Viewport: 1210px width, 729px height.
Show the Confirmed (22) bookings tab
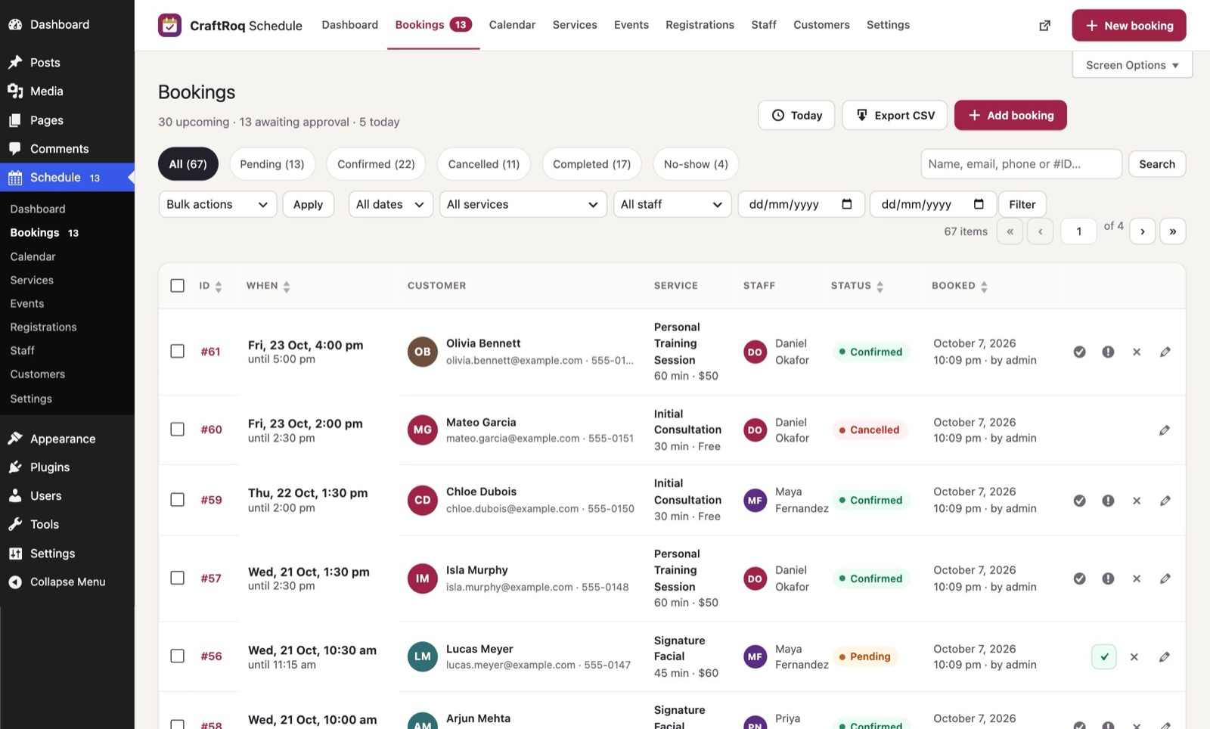point(376,164)
